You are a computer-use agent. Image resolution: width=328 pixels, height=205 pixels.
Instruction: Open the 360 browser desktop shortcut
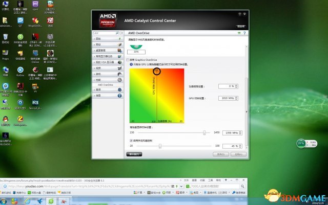coord(20,40)
